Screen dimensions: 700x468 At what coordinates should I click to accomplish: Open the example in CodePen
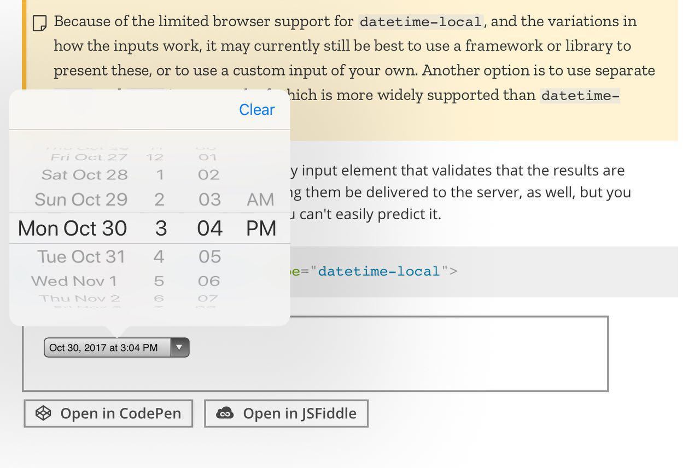[108, 413]
